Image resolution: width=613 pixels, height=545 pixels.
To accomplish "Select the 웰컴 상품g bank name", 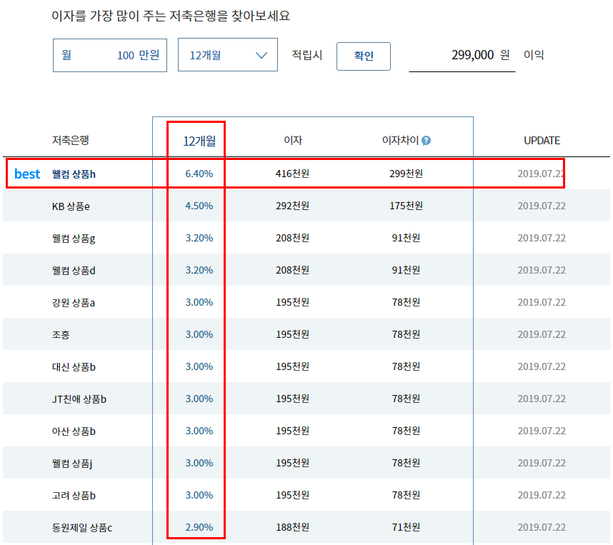I will click(74, 238).
